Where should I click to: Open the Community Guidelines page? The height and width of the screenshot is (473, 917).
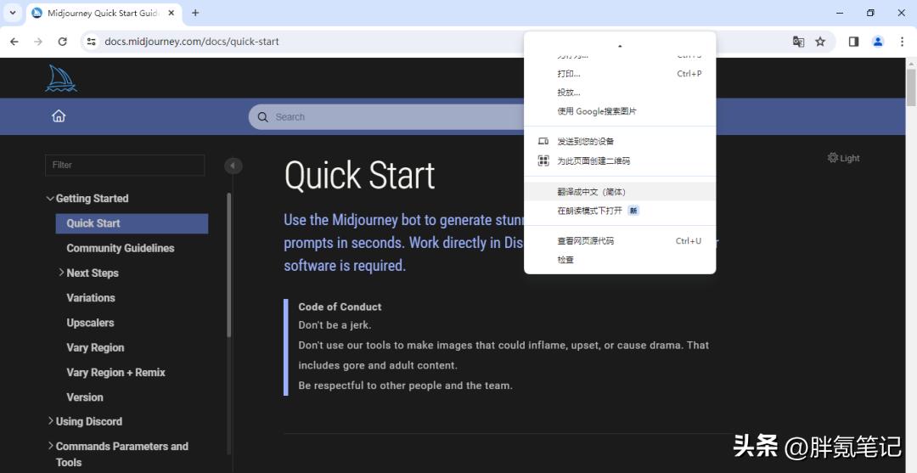point(121,248)
